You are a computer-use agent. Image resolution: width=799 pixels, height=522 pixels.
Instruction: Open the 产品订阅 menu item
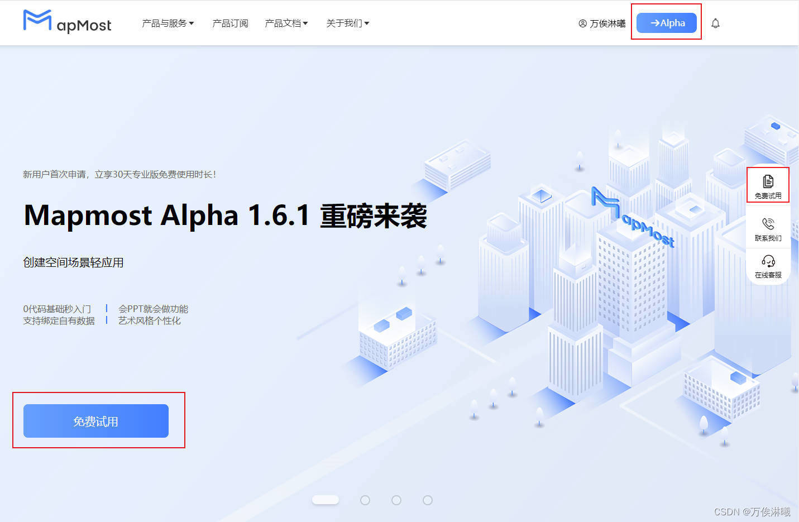tap(230, 23)
